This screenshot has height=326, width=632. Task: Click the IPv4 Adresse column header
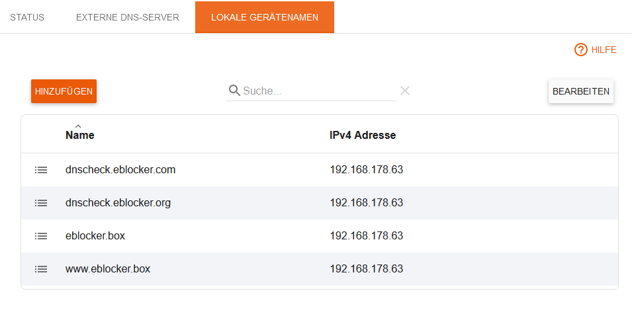[363, 135]
